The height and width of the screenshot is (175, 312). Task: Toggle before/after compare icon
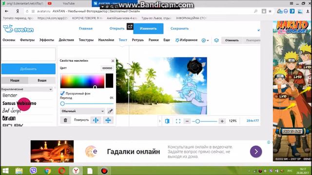click(x=167, y=121)
